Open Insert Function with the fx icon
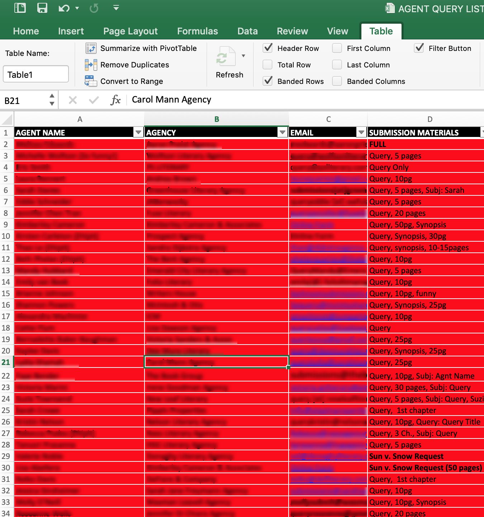The image size is (484, 517). (x=115, y=100)
